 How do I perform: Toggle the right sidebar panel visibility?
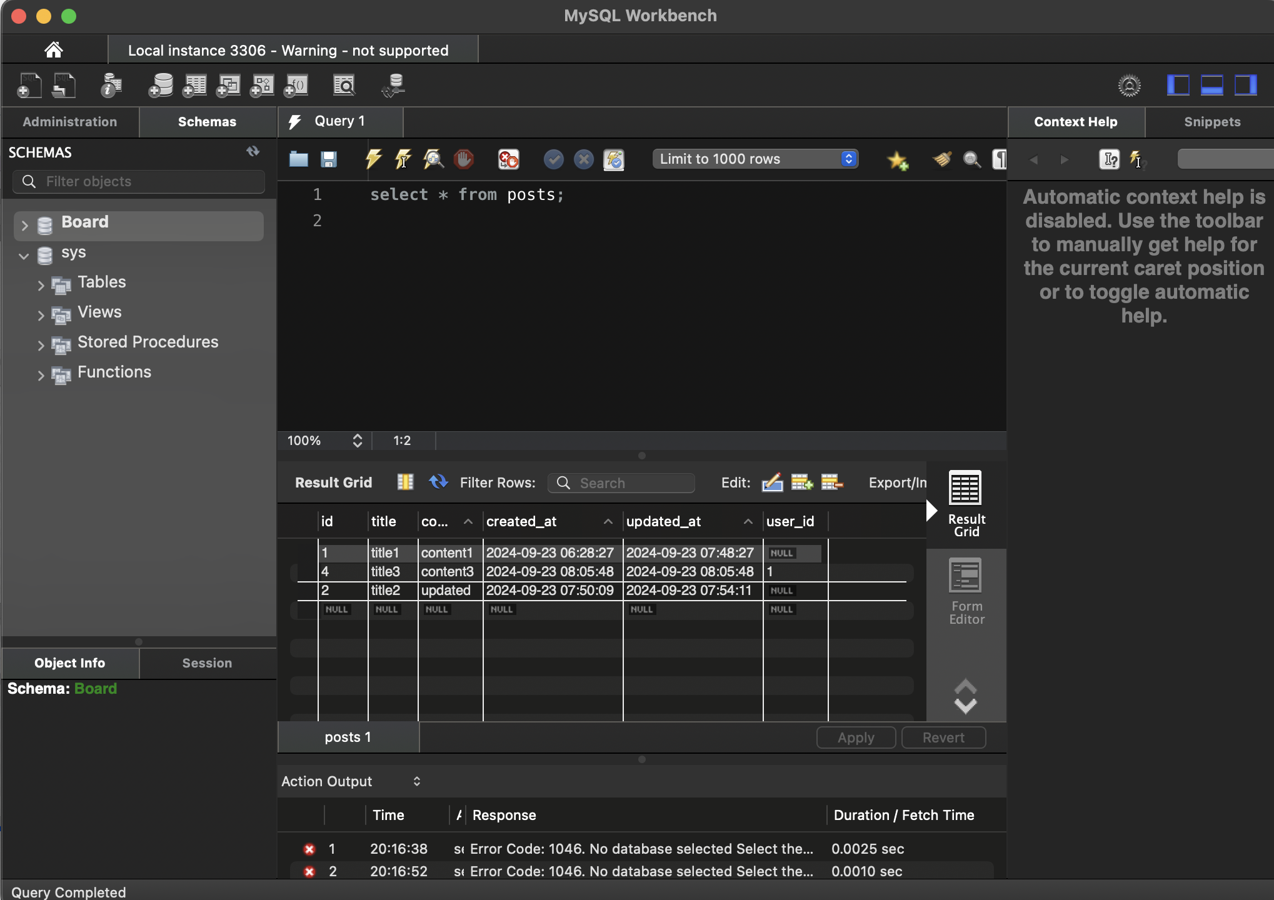click(x=1245, y=86)
